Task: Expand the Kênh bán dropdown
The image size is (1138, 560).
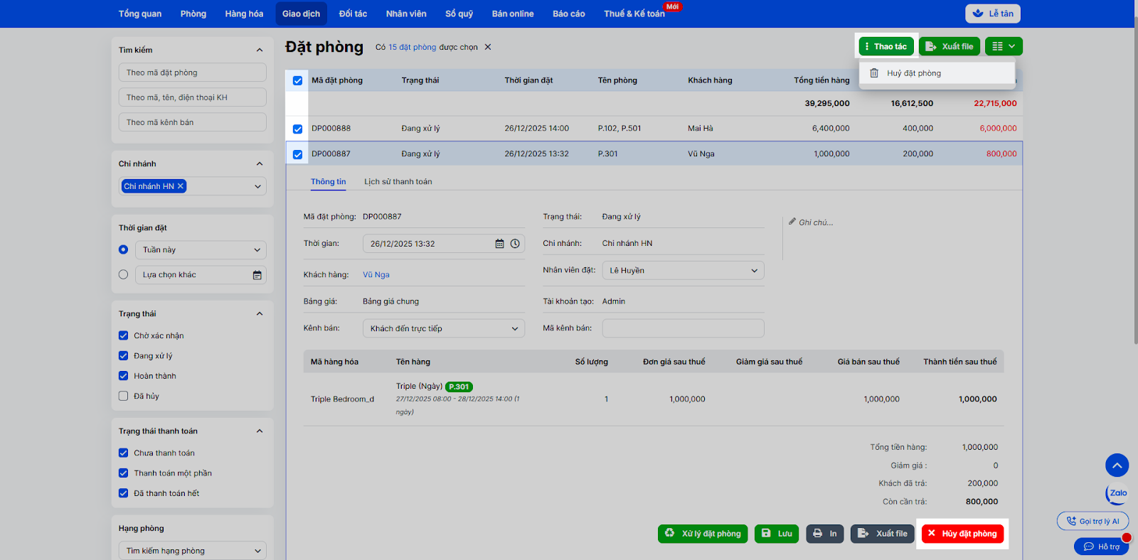Action: [443, 328]
